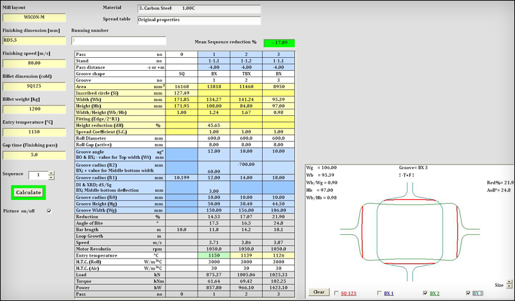This screenshot has width=515, height=301.
Task: Click the Sequence number field
Action: (x=38, y=176)
